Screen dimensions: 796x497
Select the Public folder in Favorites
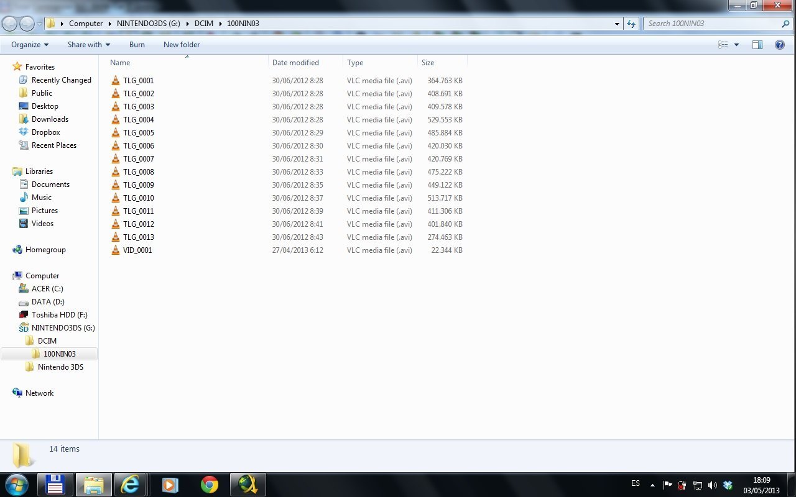42,93
